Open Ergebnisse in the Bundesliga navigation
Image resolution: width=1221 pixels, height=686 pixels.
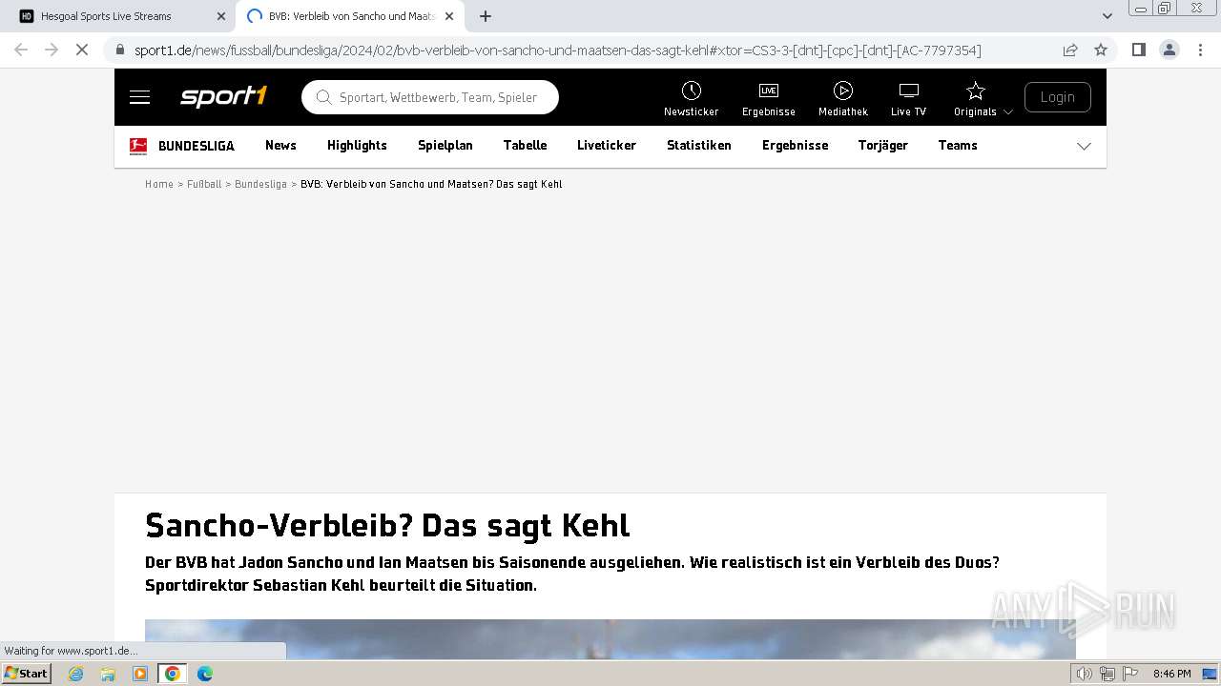(x=796, y=146)
